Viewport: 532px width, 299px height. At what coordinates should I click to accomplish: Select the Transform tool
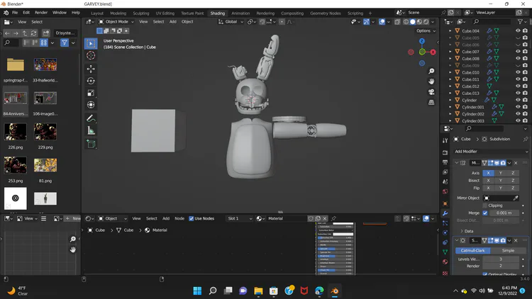(x=91, y=105)
